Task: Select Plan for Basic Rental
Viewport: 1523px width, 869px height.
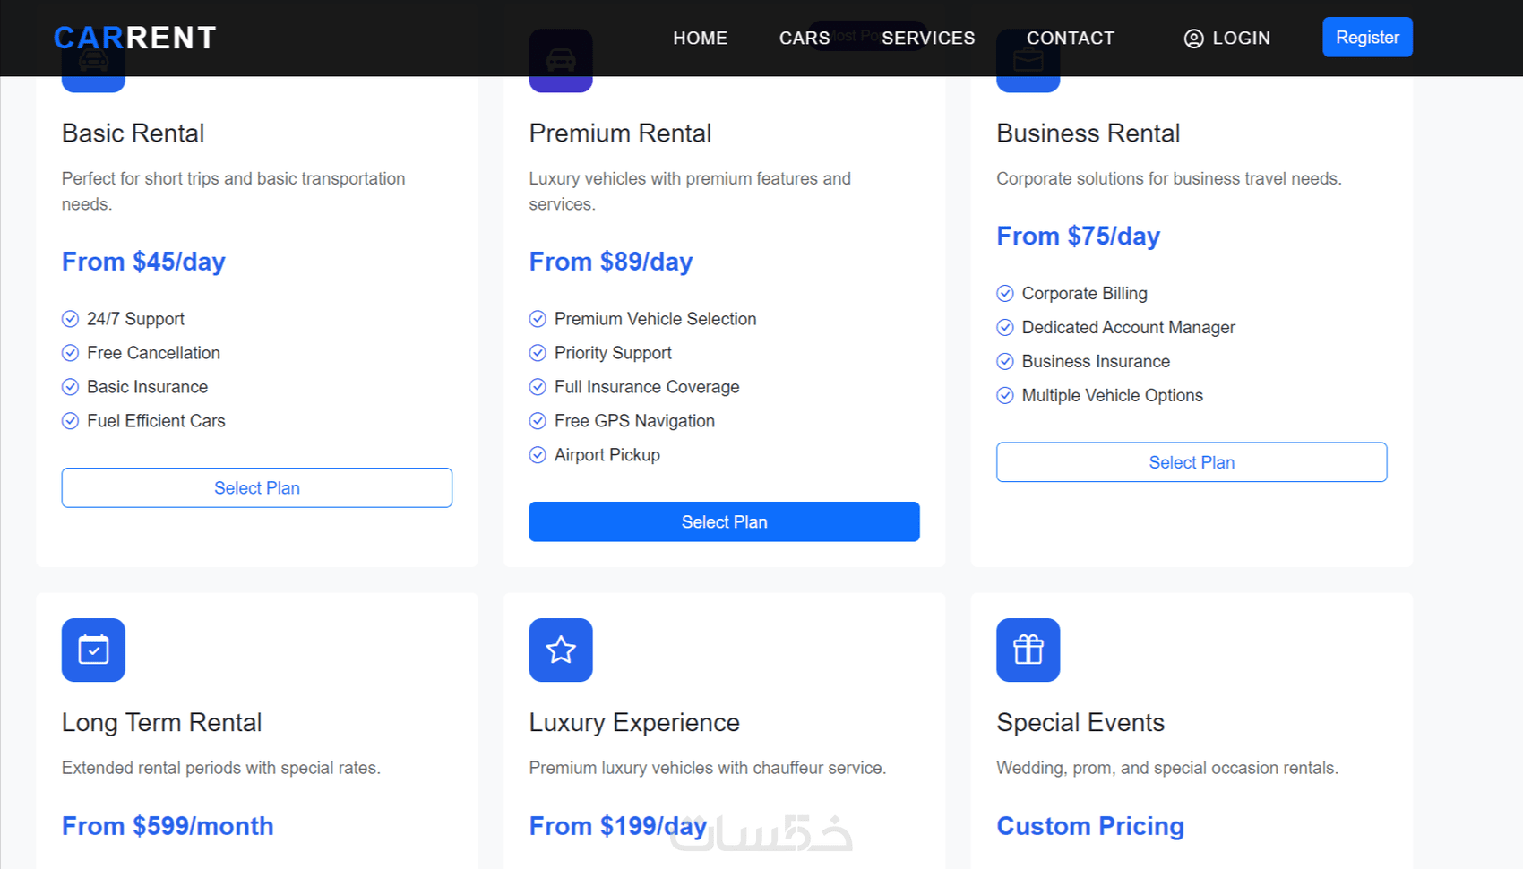Action: click(256, 488)
